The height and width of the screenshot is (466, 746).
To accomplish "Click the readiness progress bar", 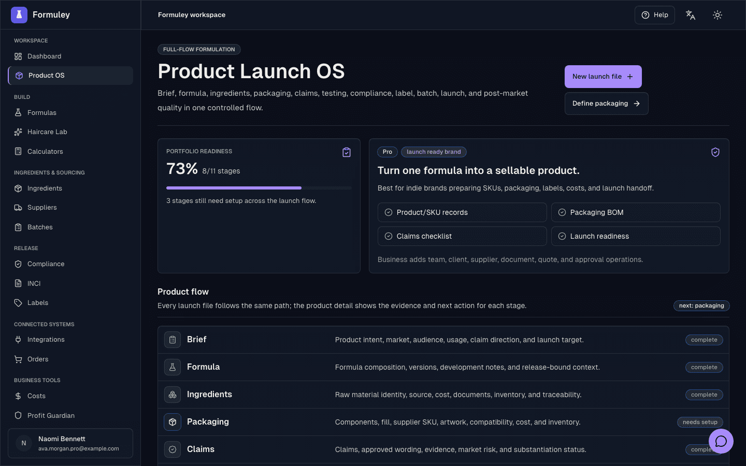I will click(259, 188).
